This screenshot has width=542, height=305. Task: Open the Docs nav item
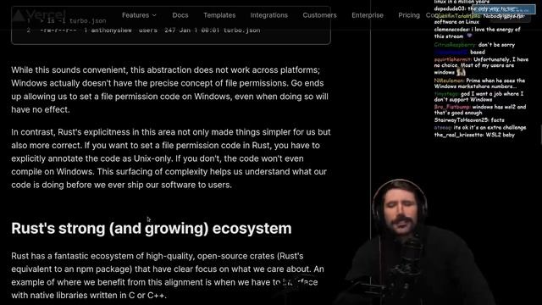click(x=180, y=15)
